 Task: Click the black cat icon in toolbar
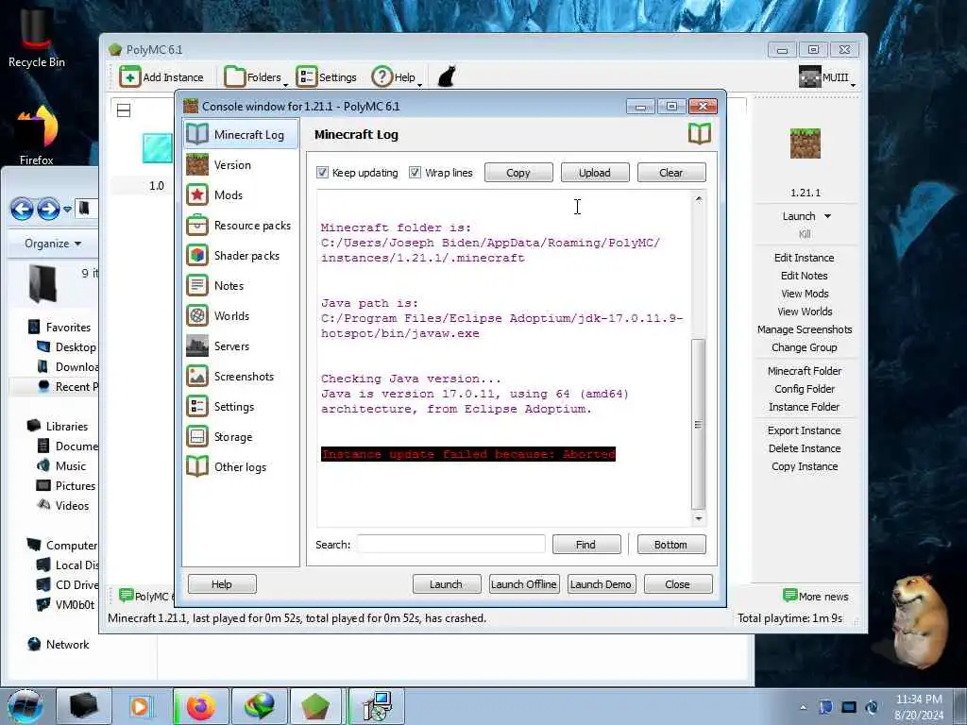tap(447, 77)
